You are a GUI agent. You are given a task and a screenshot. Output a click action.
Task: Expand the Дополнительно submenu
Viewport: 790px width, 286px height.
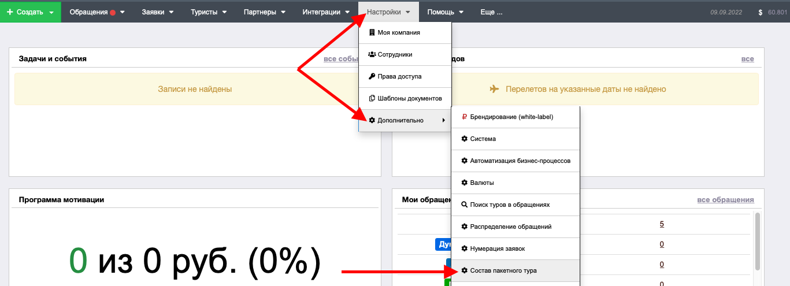click(x=405, y=120)
